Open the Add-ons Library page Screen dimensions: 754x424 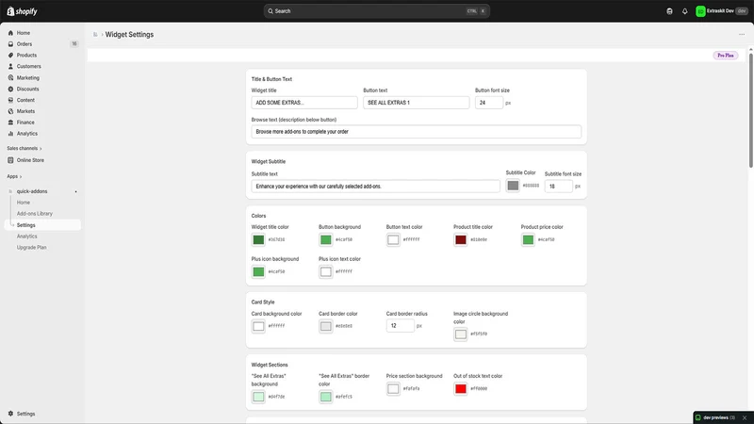tap(35, 214)
